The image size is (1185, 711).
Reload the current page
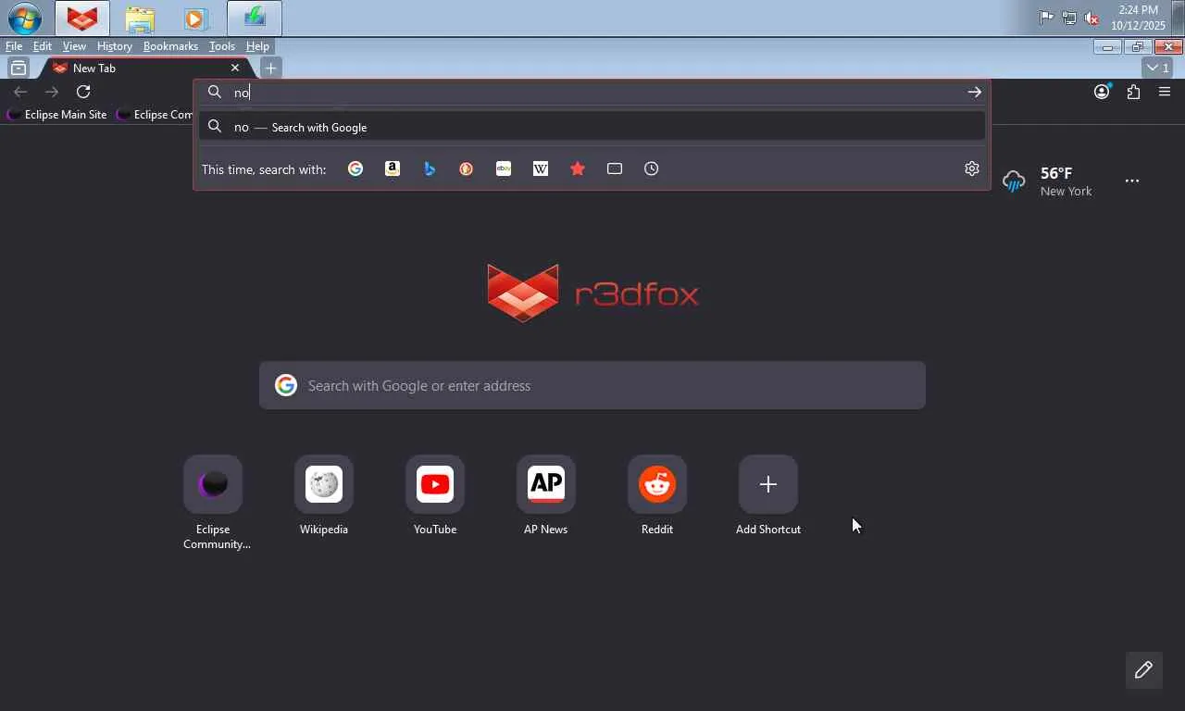[x=83, y=92]
